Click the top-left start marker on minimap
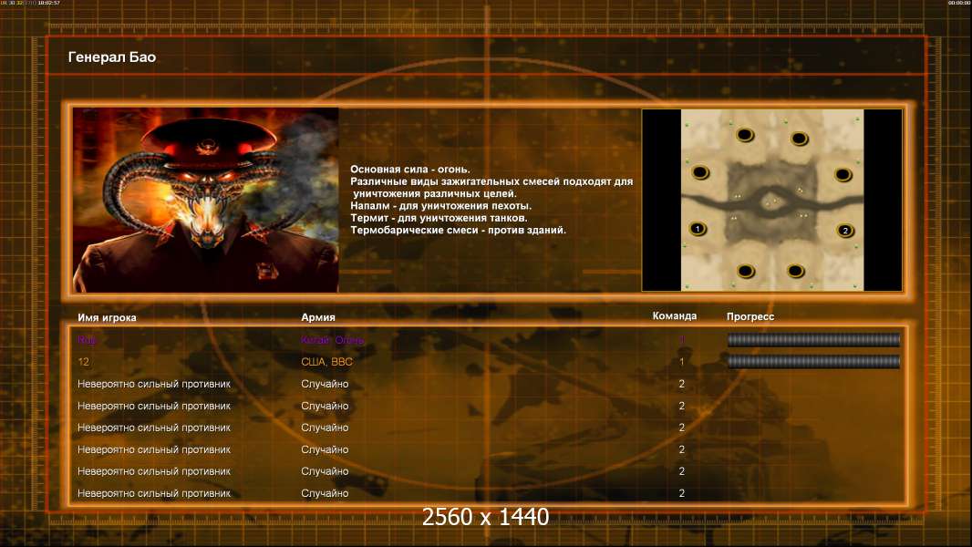 coord(745,134)
